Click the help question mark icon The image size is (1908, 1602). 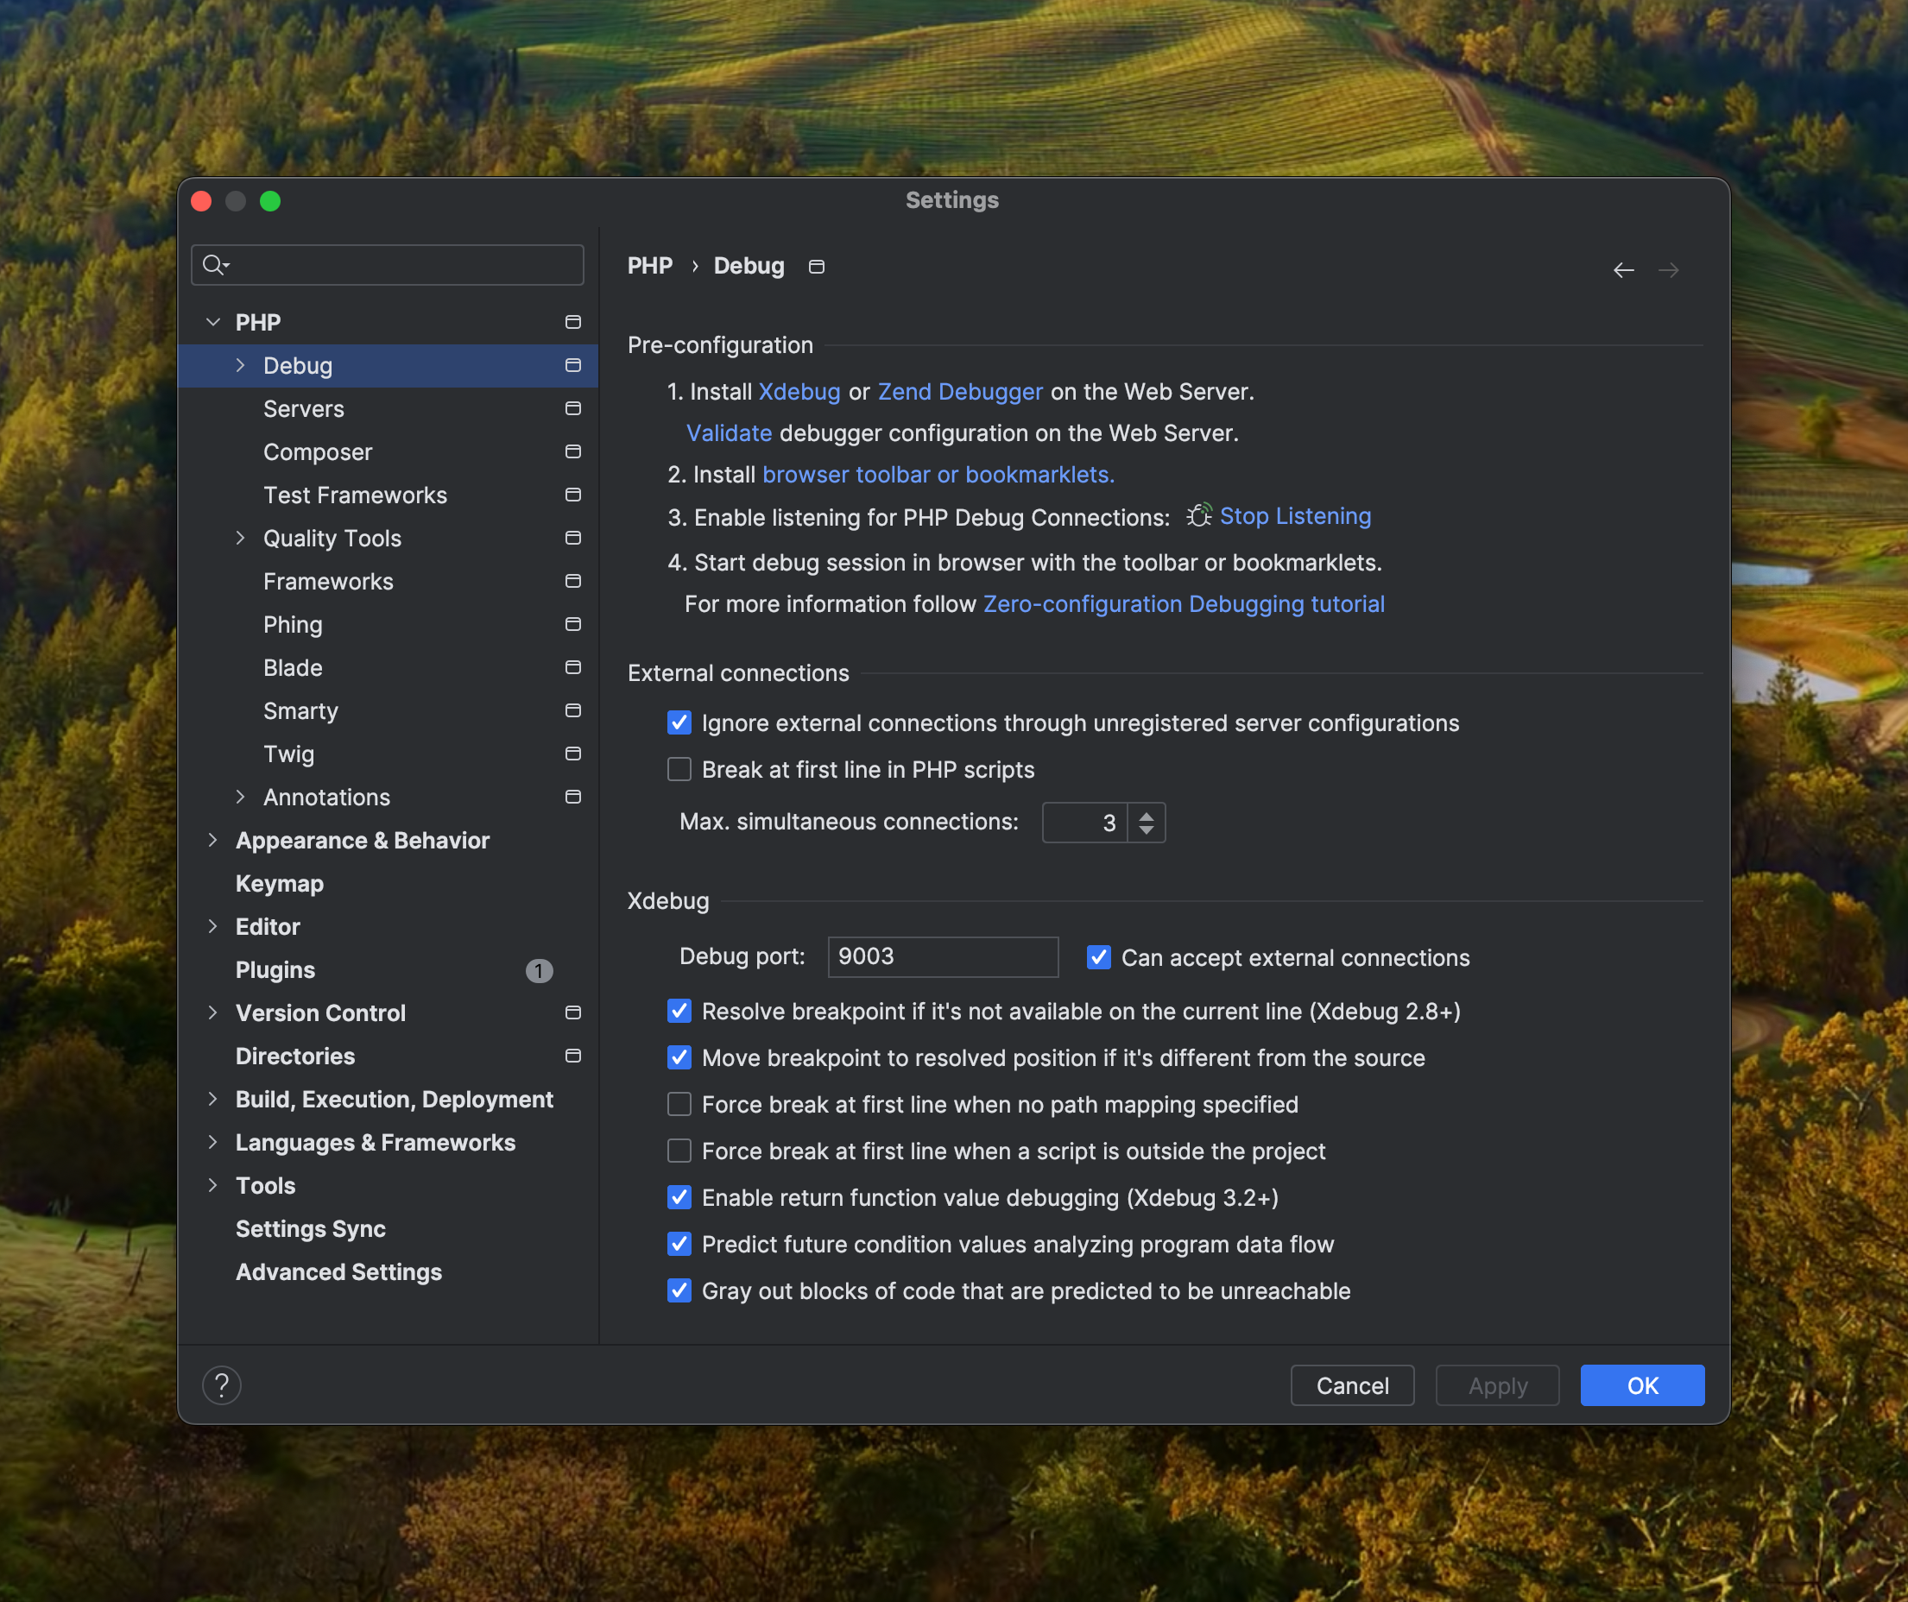point(222,1385)
